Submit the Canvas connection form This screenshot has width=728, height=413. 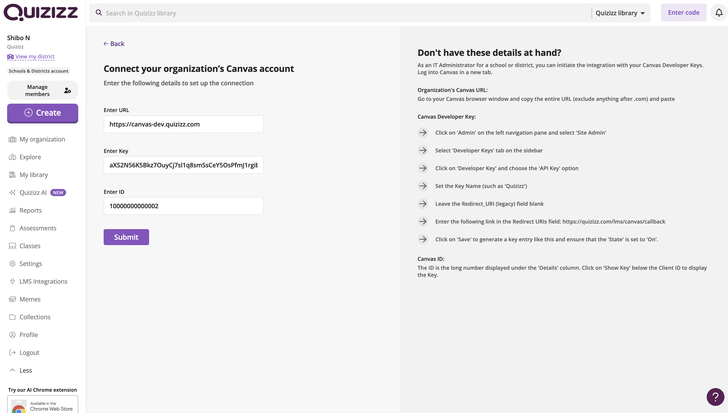(x=126, y=237)
